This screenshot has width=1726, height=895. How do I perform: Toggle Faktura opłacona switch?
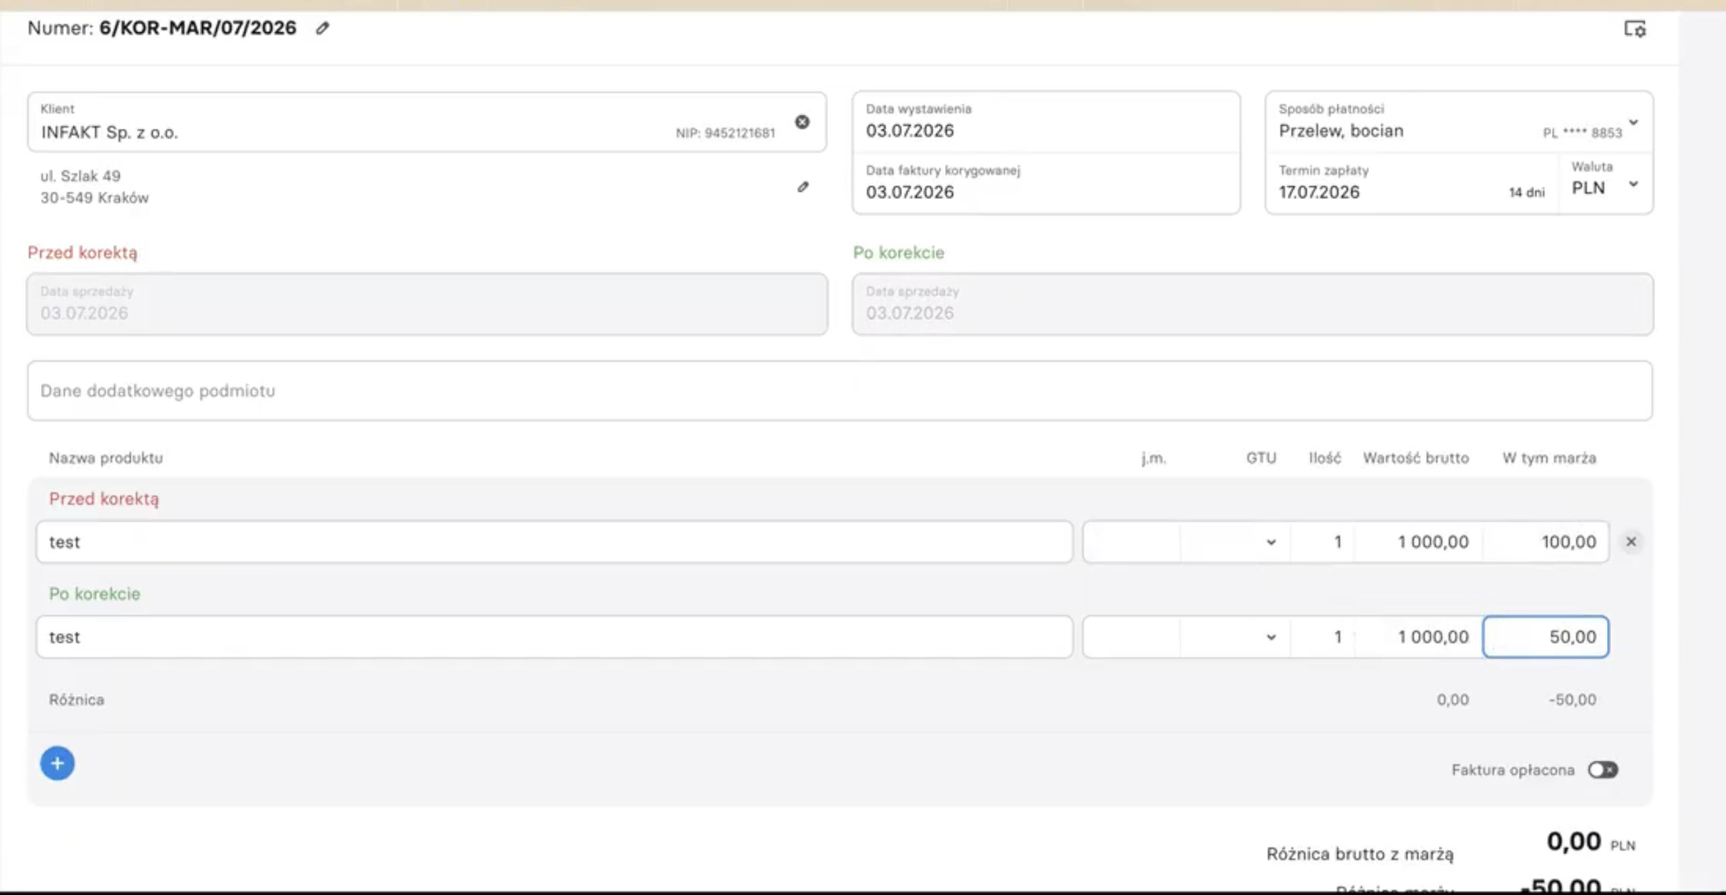click(x=1603, y=770)
